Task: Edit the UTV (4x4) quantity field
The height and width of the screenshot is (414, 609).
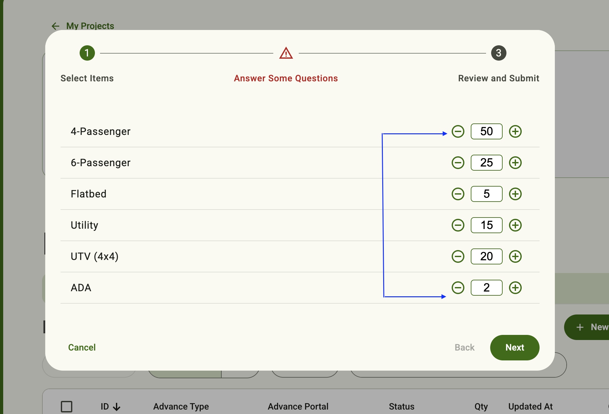Action: (x=487, y=256)
